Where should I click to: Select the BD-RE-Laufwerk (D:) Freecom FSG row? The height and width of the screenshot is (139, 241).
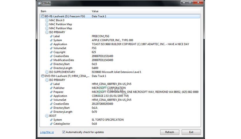pos(120,16)
